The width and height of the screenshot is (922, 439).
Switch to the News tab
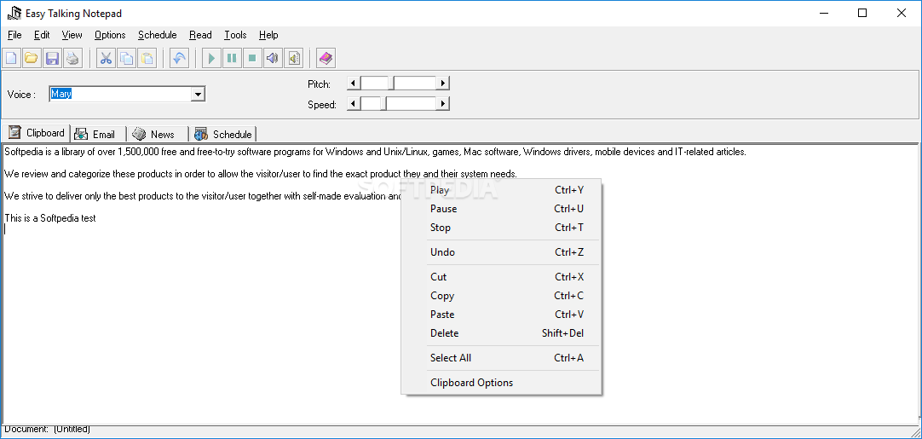tap(158, 134)
